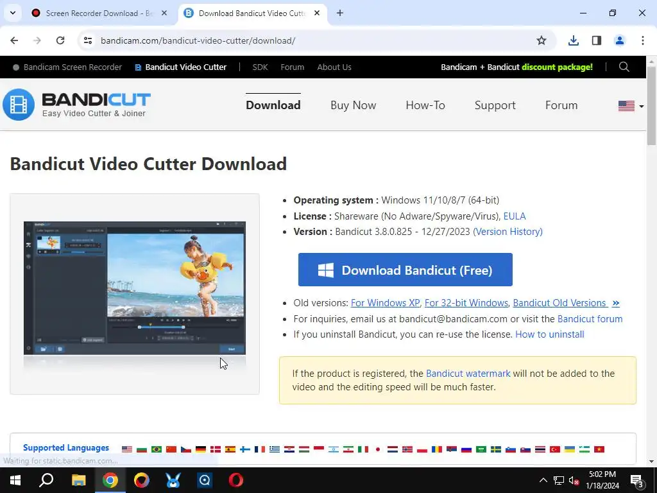
Task: Toggle Chrome side panel icon
Action: (596, 40)
